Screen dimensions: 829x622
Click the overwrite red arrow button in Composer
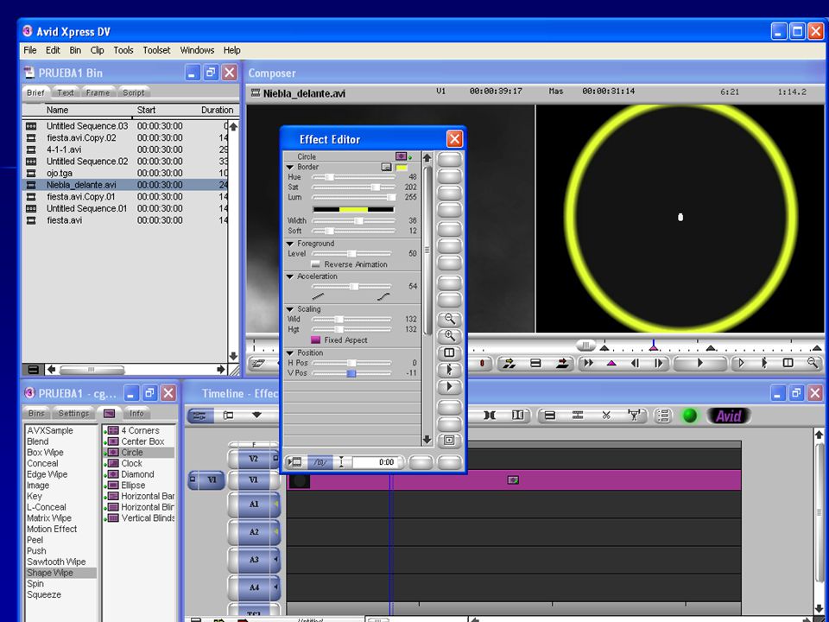point(562,364)
